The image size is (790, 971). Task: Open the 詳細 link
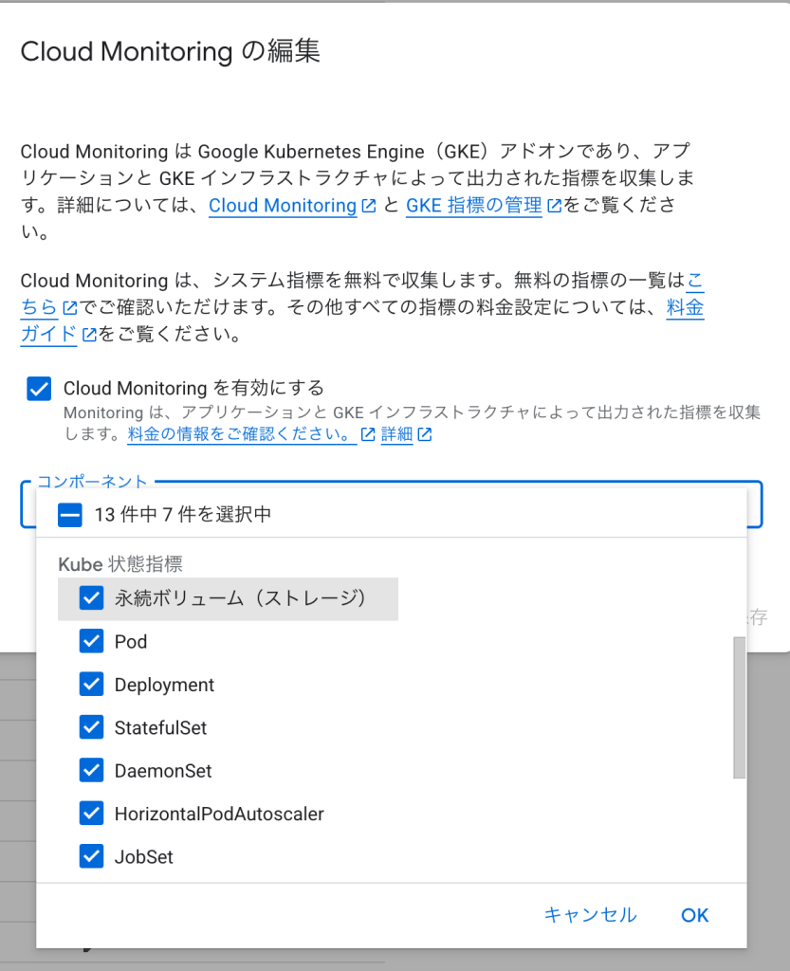(x=396, y=434)
